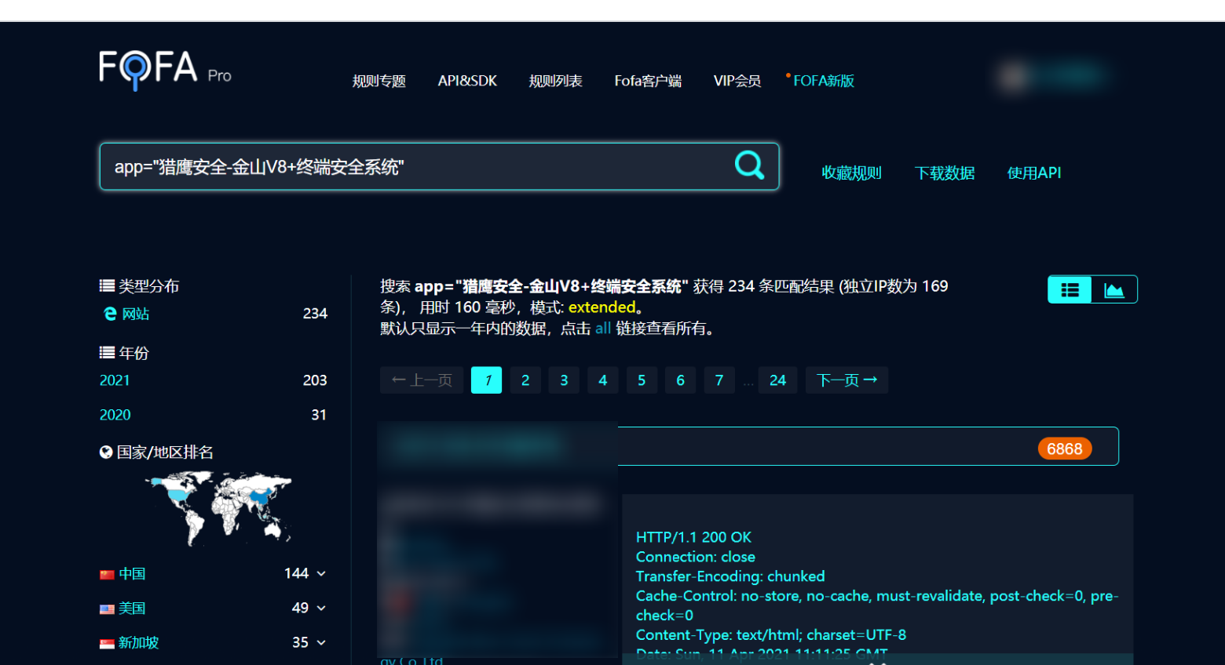
Task: Click the world map thumbnail
Action: click(219, 507)
